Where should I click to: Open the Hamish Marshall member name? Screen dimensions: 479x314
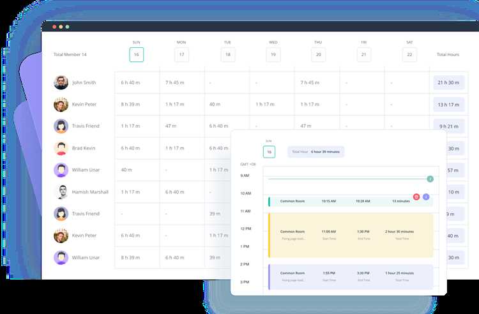pos(90,192)
